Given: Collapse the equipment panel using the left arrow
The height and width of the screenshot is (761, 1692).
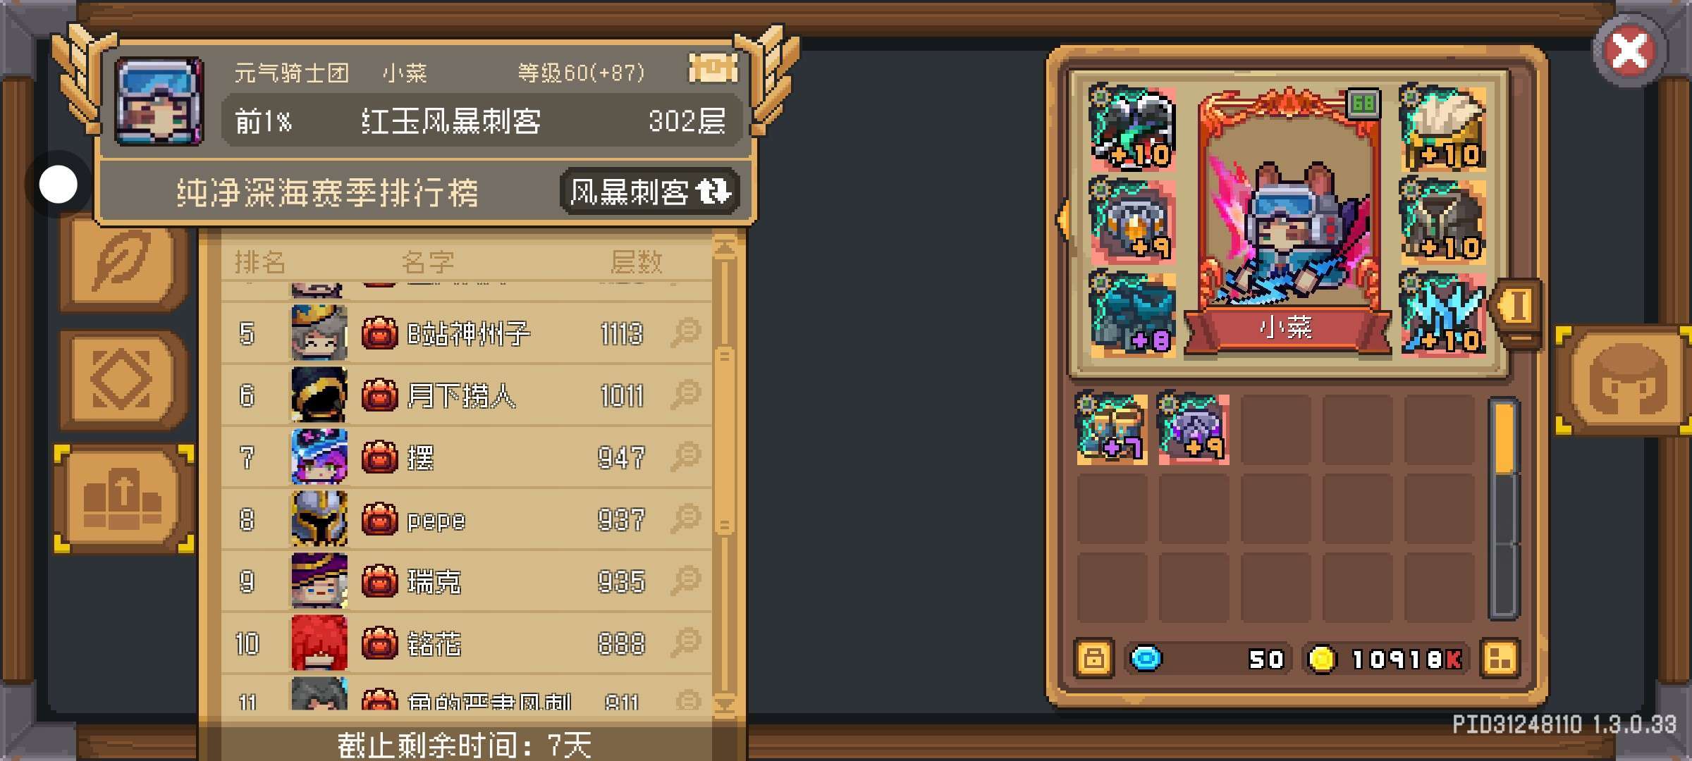Looking at the screenshot, I should click(1062, 220).
